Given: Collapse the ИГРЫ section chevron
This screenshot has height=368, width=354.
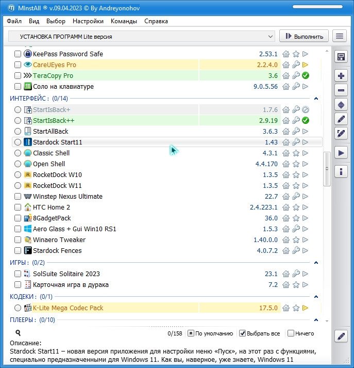Looking at the screenshot, I should coord(316,262).
